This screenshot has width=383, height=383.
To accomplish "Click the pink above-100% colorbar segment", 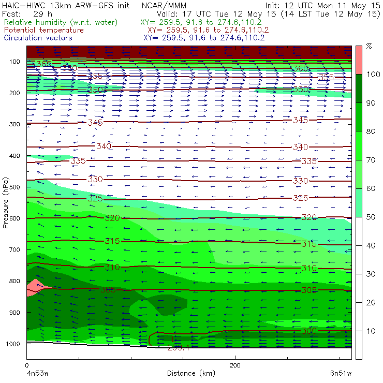I will (359, 60).
